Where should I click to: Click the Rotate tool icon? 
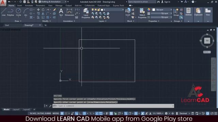click(x=43, y=10)
